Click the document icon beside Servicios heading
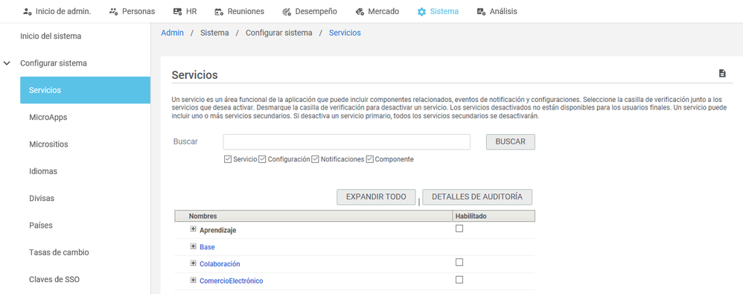 [x=722, y=74]
